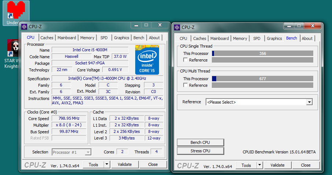The image size is (332, 175).
Task: Open the Reference <Please Select> dropdown
Action: tap(259, 102)
